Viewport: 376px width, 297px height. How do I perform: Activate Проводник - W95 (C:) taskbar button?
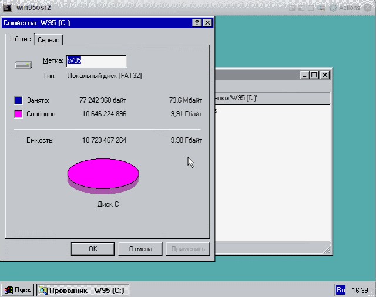pyautogui.click(x=83, y=290)
